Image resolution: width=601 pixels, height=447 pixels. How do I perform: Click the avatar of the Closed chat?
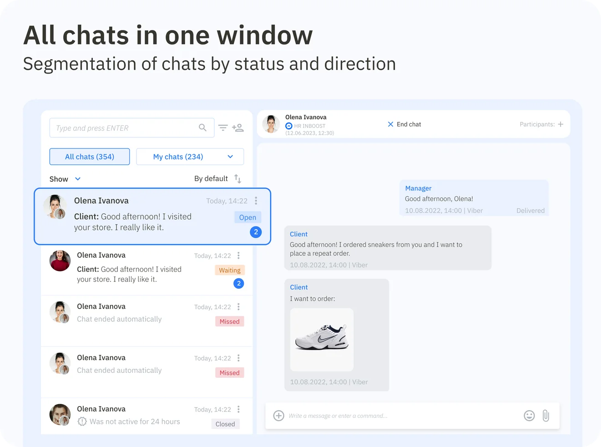click(60, 415)
